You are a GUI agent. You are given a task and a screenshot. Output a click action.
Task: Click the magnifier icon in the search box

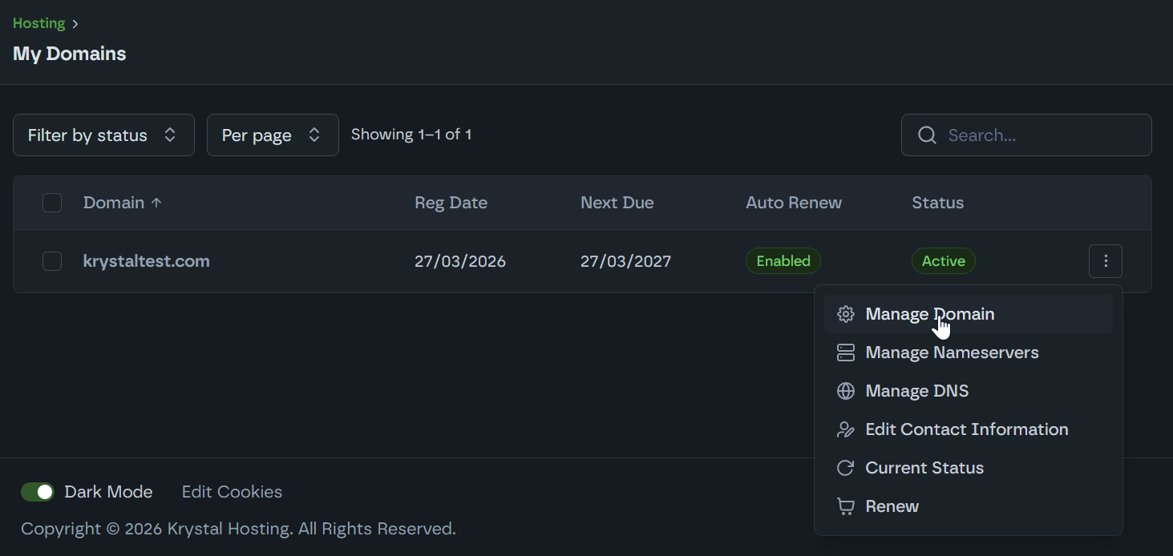tap(927, 135)
